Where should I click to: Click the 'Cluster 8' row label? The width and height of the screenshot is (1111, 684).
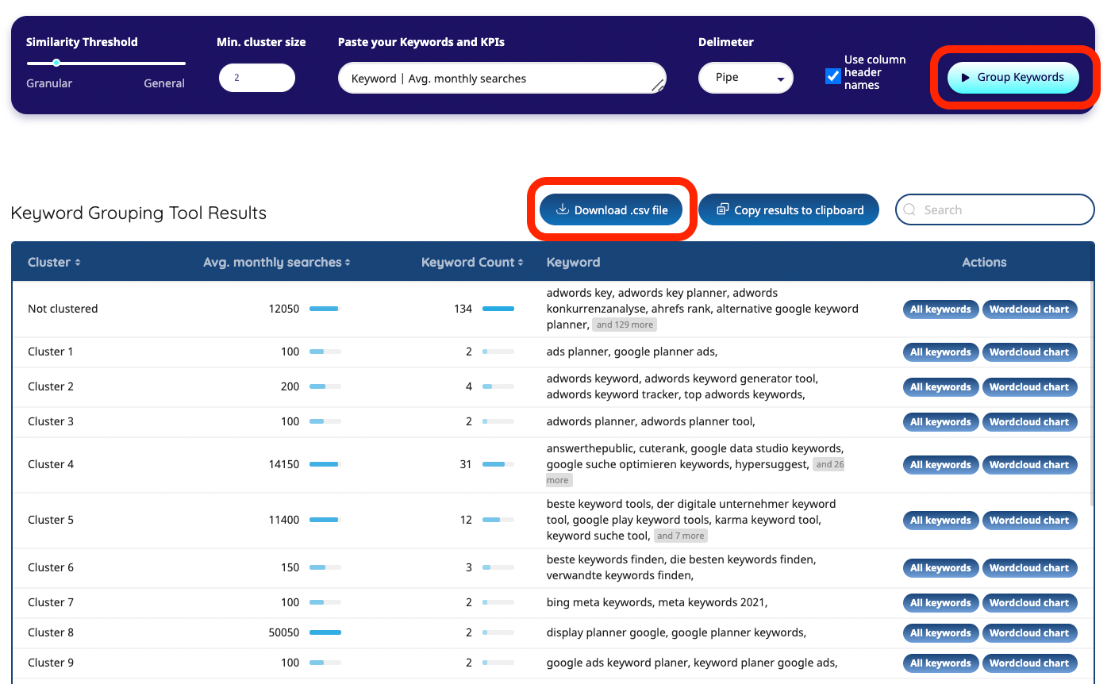coord(51,632)
